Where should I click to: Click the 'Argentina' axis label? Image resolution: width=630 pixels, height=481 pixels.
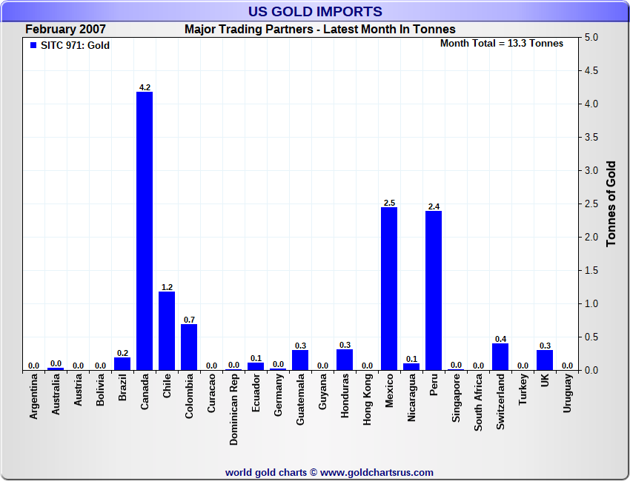coord(34,397)
